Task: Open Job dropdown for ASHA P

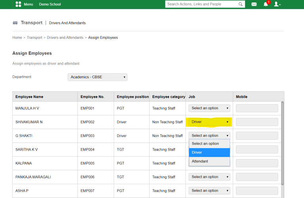Action: [x=209, y=191]
